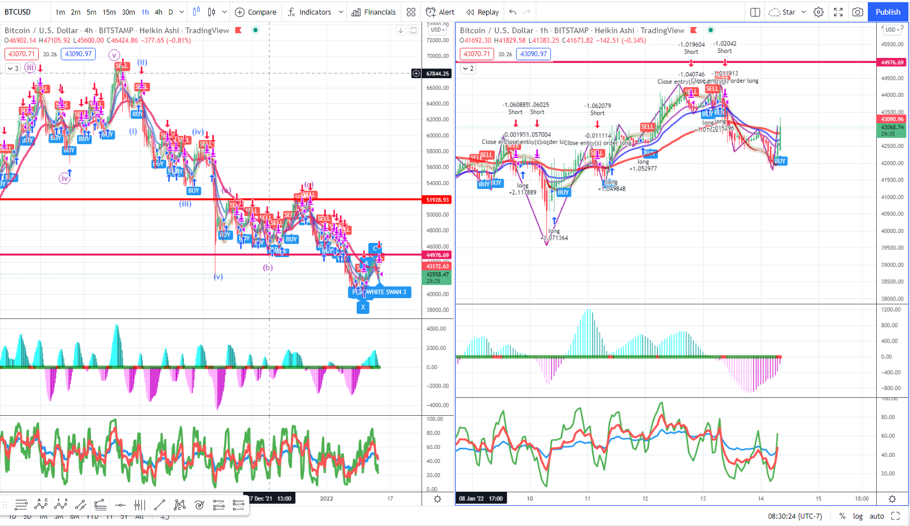Open USD currency dropdown on 4h chart
Screen dimensions: 910x526
438,29
